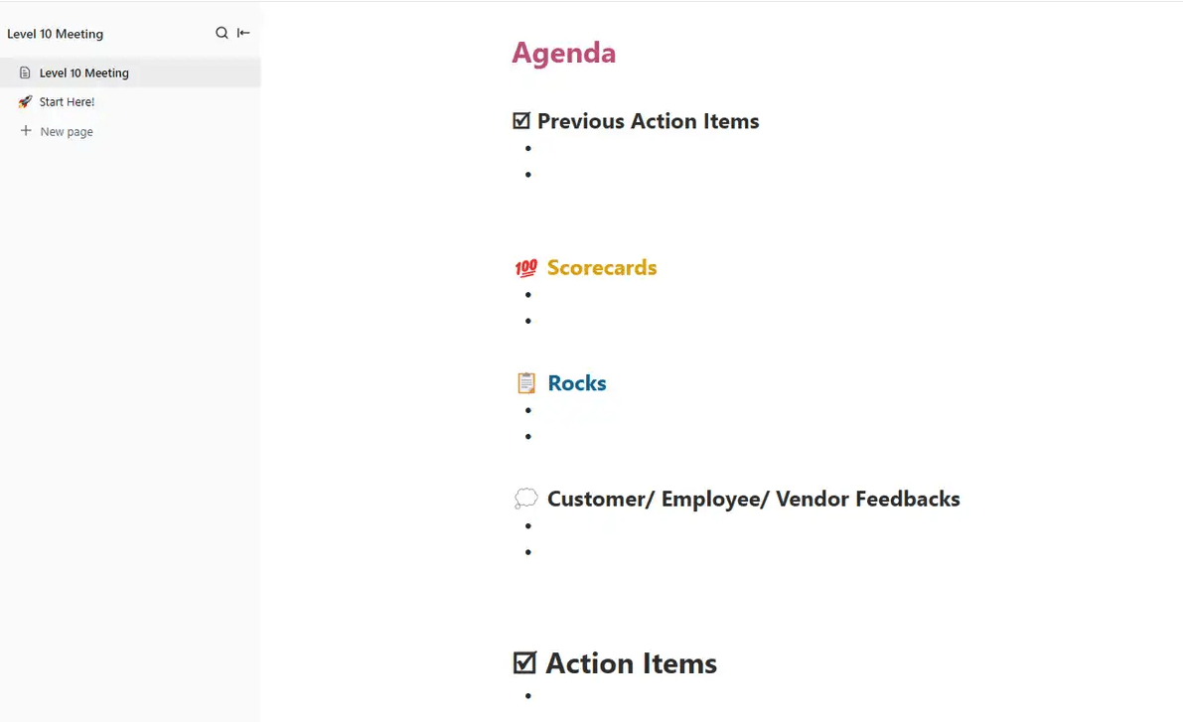Click the Customer/ Employee/ Vendor Feedbacks heading
Viewport: 1183px width, 722px height.
pyautogui.click(x=753, y=499)
